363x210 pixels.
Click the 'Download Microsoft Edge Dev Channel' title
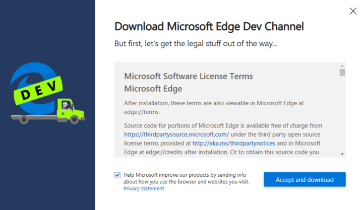209,26
